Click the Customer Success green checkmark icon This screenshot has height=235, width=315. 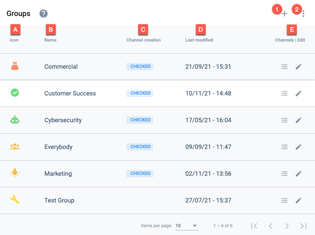click(x=15, y=93)
